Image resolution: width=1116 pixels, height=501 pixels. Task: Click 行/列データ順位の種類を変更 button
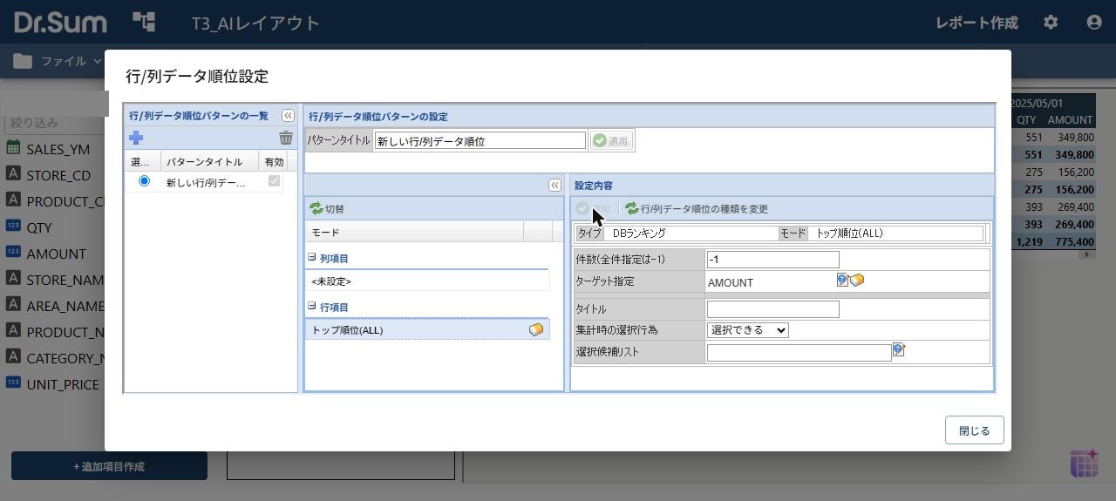[x=696, y=209]
